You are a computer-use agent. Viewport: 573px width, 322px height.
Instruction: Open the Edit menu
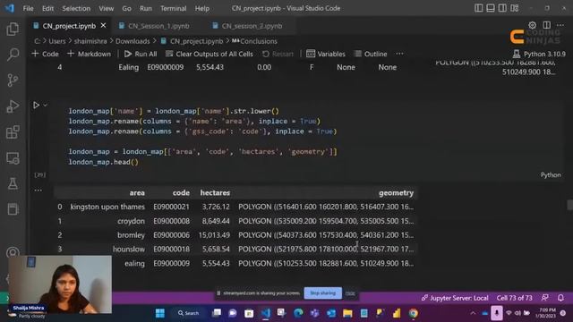coord(47,8)
